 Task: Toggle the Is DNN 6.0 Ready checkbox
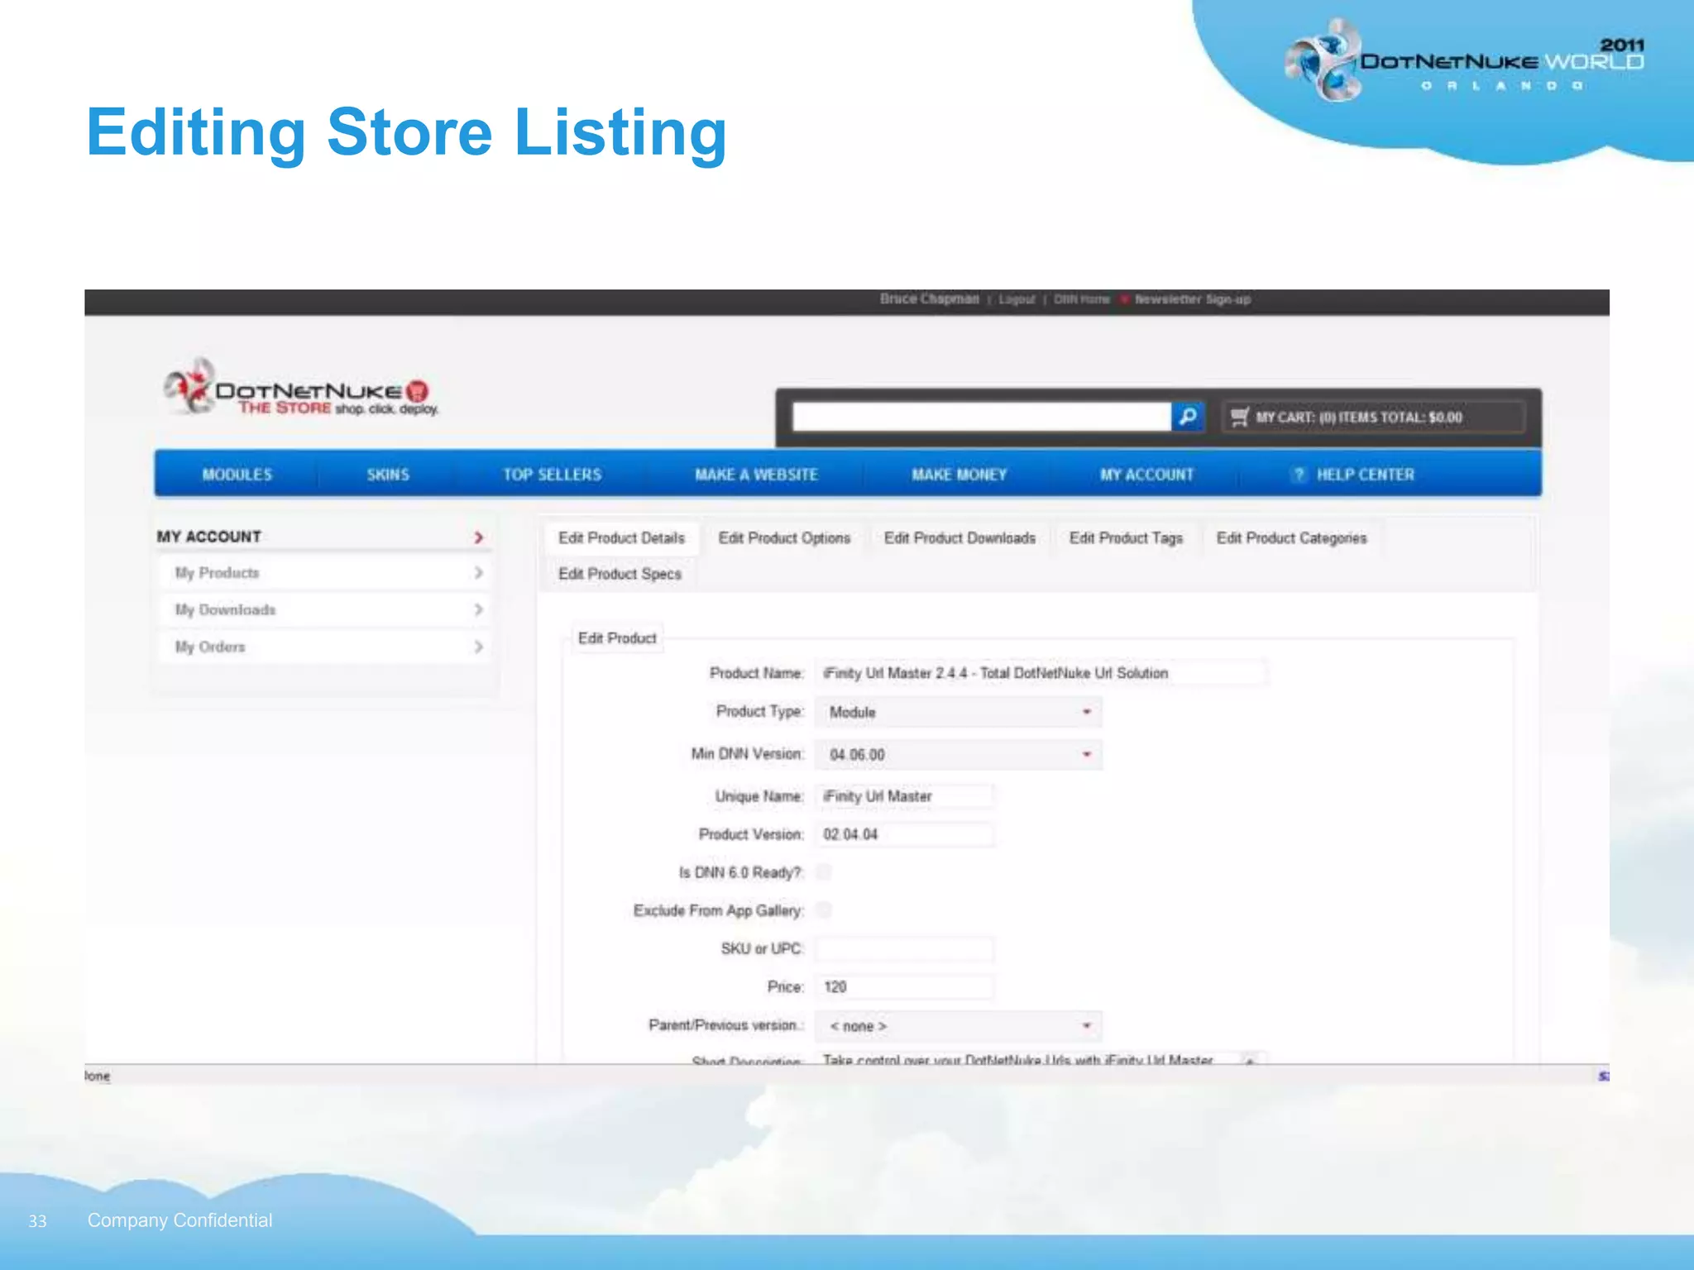coord(824,872)
